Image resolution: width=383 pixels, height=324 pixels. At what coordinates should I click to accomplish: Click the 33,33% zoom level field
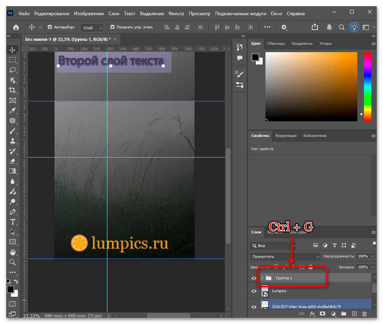point(31,316)
